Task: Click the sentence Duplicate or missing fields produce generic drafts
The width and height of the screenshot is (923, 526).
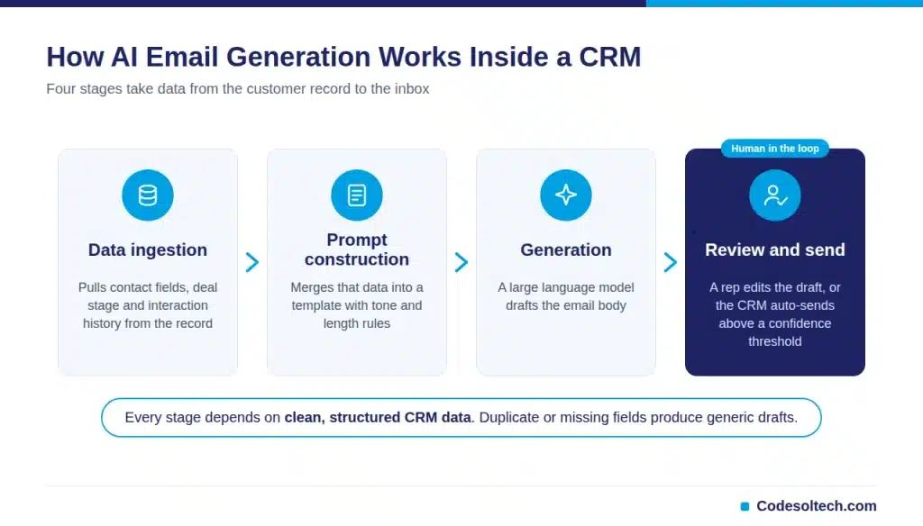Action: (x=639, y=418)
